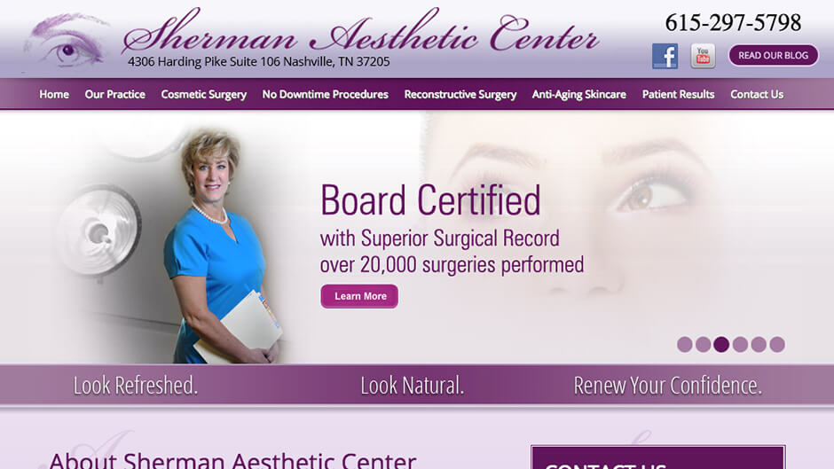
Task: Open the Our Practice menu
Action: point(114,94)
